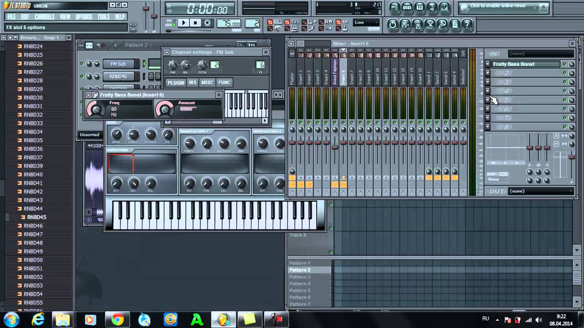Open sticky notes taskbar icon

click(x=250, y=320)
